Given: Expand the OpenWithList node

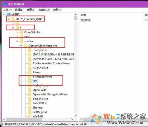Looking at the screenshot, I should click(x=17, y=32).
